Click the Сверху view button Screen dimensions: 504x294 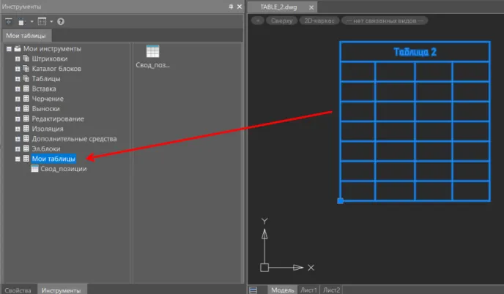[281, 20]
